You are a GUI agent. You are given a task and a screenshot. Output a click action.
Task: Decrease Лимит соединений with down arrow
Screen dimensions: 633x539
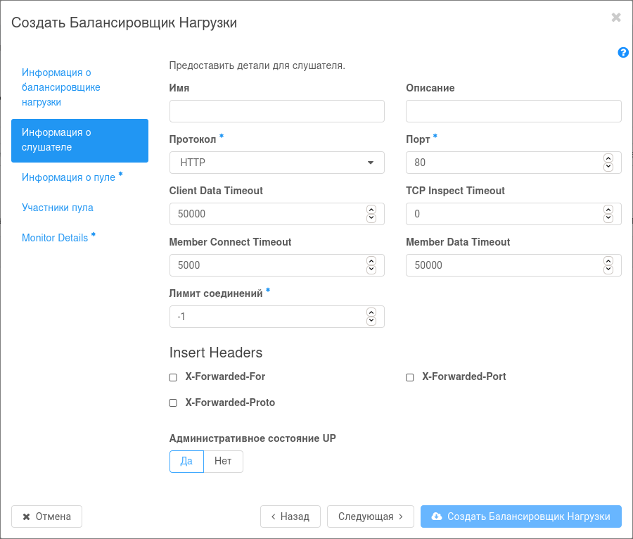[371, 321]
